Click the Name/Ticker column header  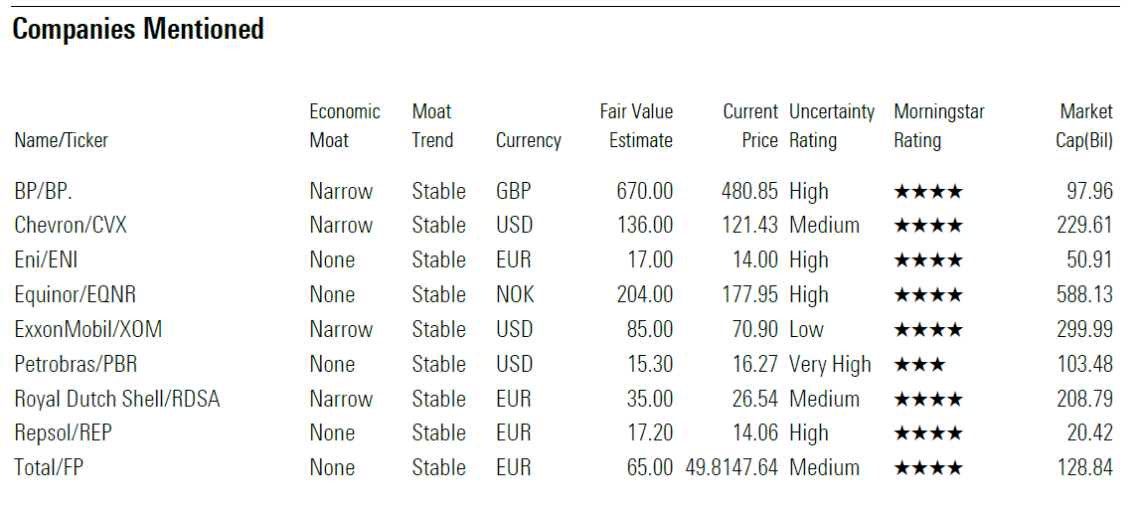[61, 141]
